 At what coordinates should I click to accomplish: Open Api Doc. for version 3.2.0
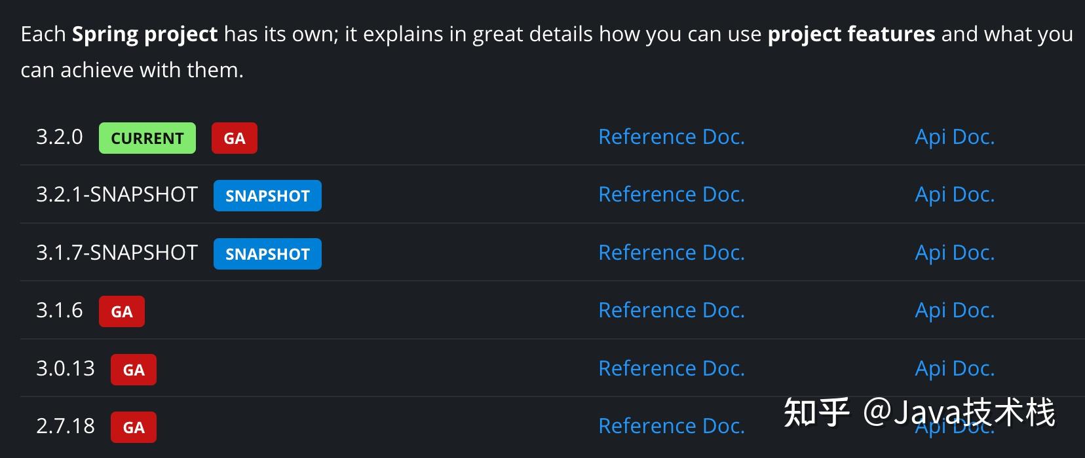pyautogui.click(x=955, y=137)
